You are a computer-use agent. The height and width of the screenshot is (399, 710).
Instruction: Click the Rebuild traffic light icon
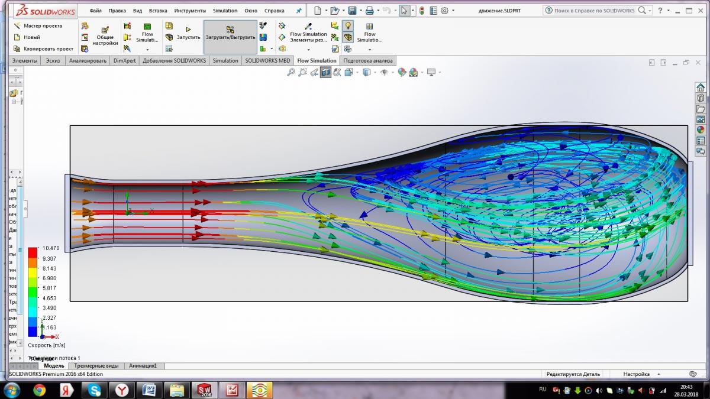click(x=422, y=11)
